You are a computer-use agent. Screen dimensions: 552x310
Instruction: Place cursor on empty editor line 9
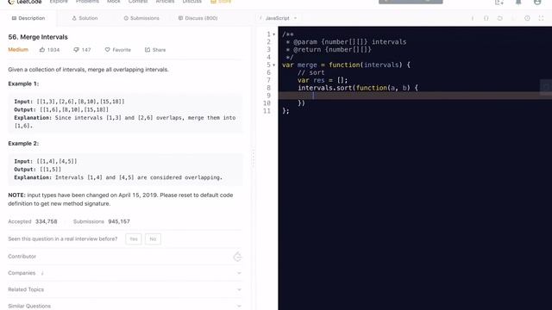(415, 96)
